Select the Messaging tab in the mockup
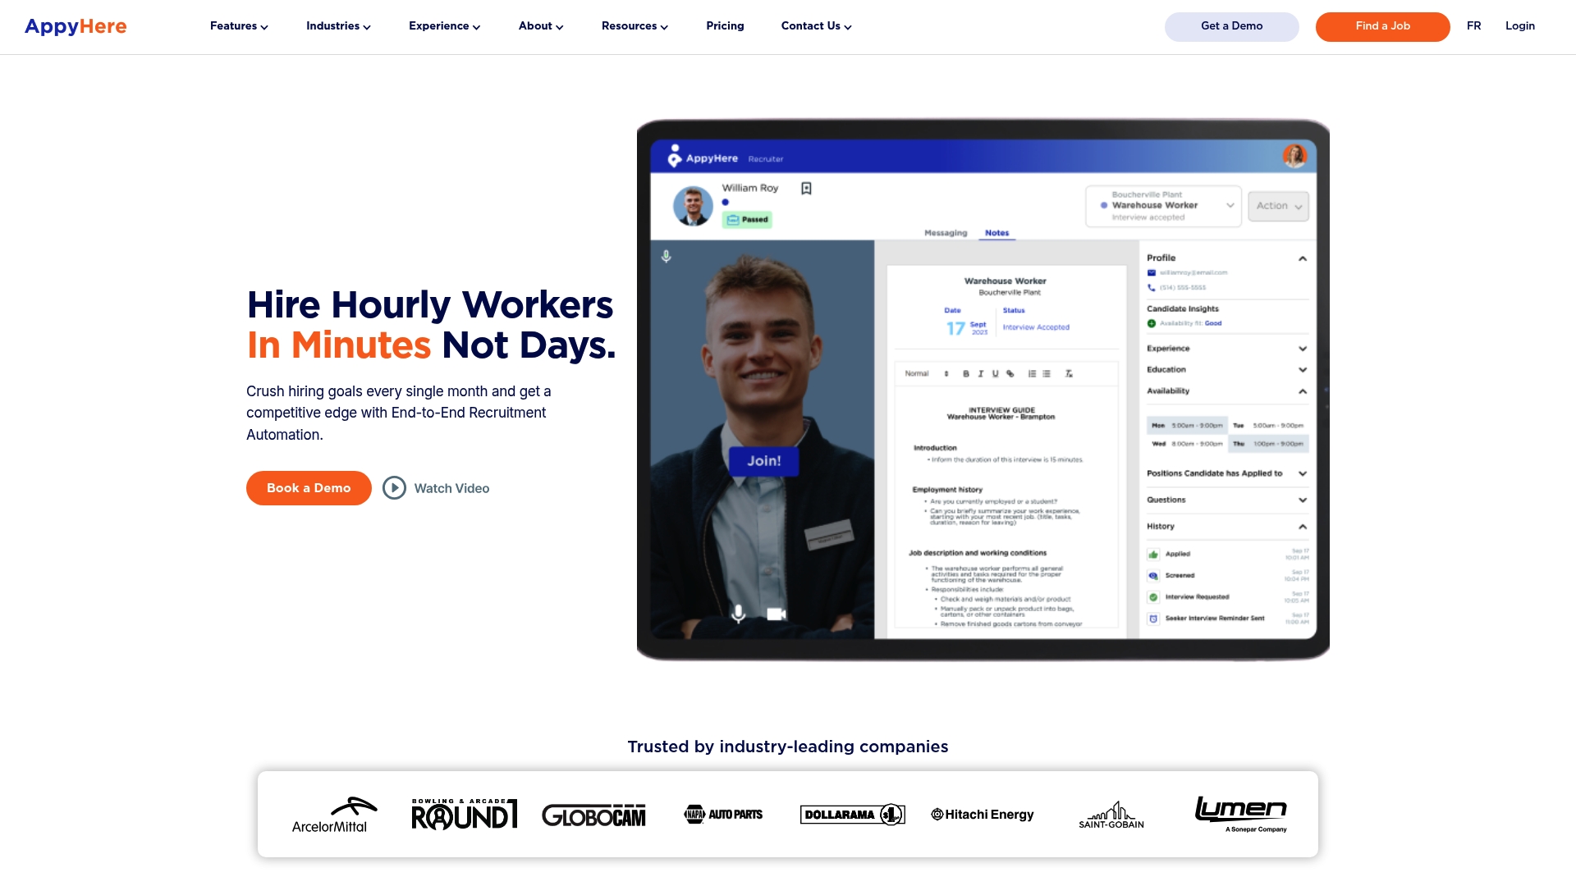This screenshot has height=886, width=1576. coord(946,233)
